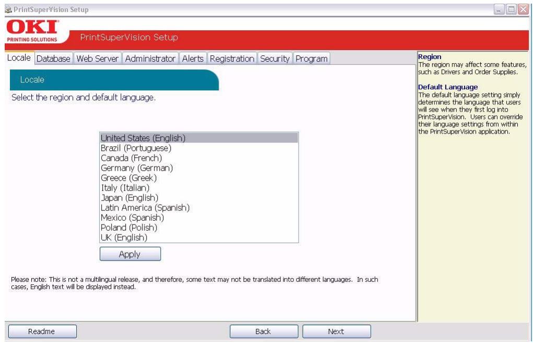The image size is (533, 344).
Task: Proceed with the Next button
Action: 337,331
